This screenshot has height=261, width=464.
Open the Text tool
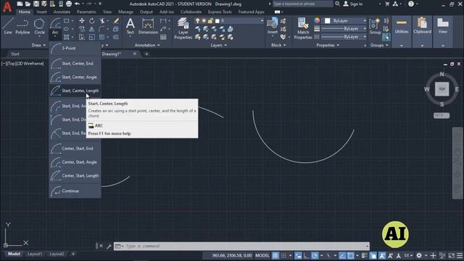[130, 26]
